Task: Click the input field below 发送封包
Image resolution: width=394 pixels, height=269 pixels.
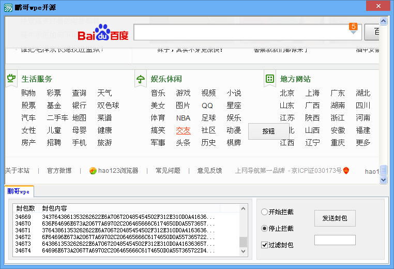Action: coord(335,240)
